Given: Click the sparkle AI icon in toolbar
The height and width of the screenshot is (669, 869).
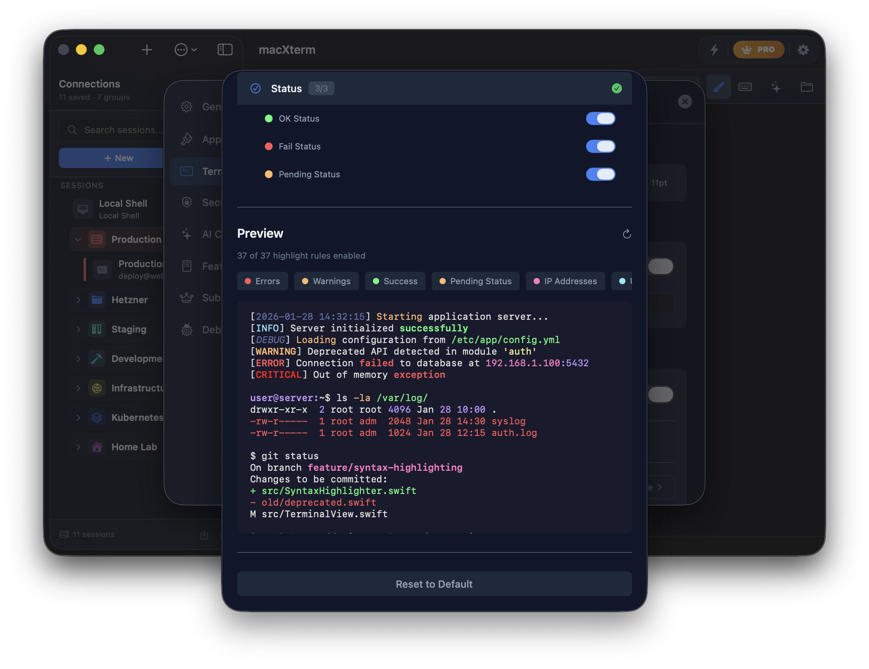Looking at the screenshot, I should pos(776,87).
